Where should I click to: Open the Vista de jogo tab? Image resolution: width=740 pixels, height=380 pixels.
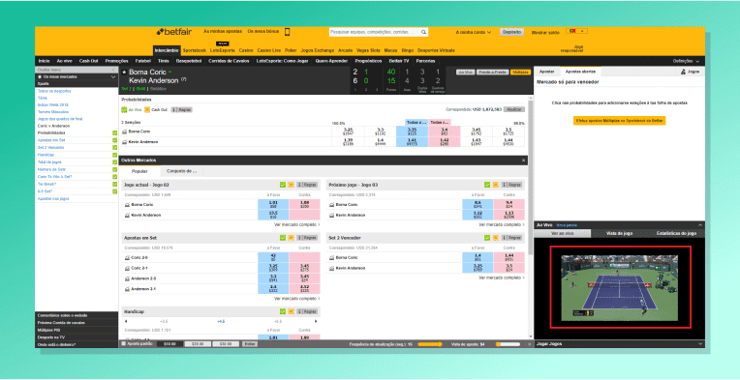pyautogui.click(x=620, y=233)
